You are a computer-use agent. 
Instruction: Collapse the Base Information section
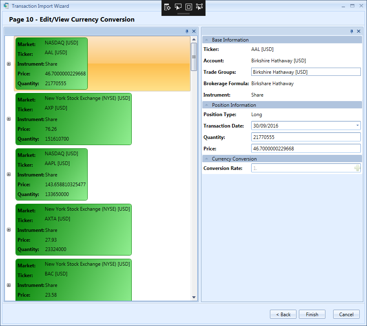[206, 40]
